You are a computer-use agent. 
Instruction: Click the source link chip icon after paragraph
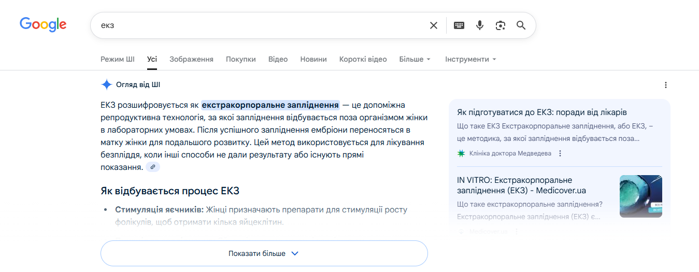[153, 167]
